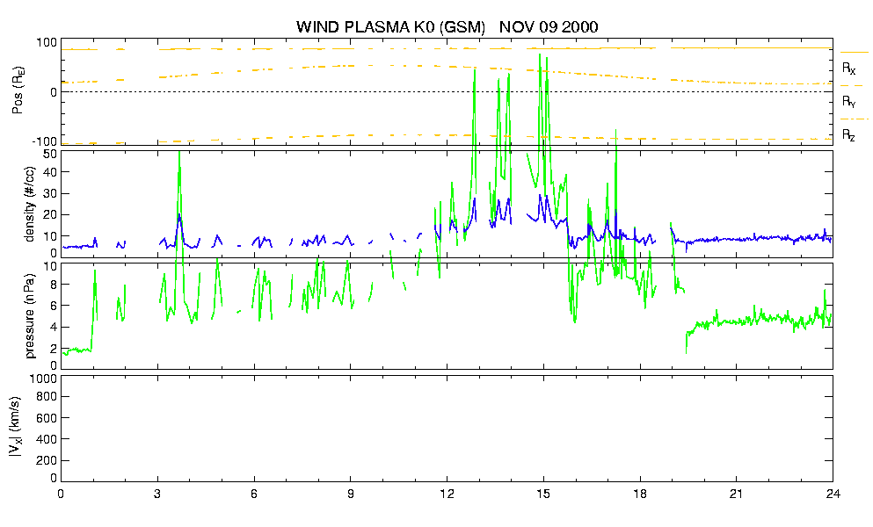Image resolution: width=873 pixels, height=527 pixels.
Task: Click the '30' tick on the density axis
Action: click(x=51, y=193)
